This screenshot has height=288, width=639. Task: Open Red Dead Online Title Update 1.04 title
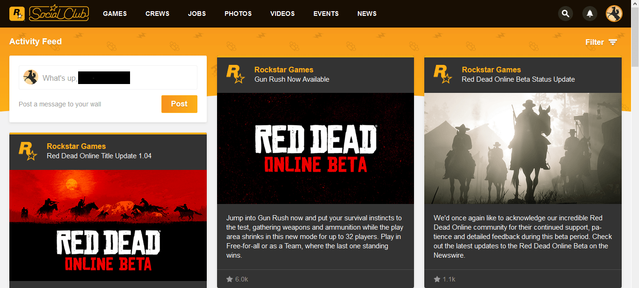(x=99, y=156)
